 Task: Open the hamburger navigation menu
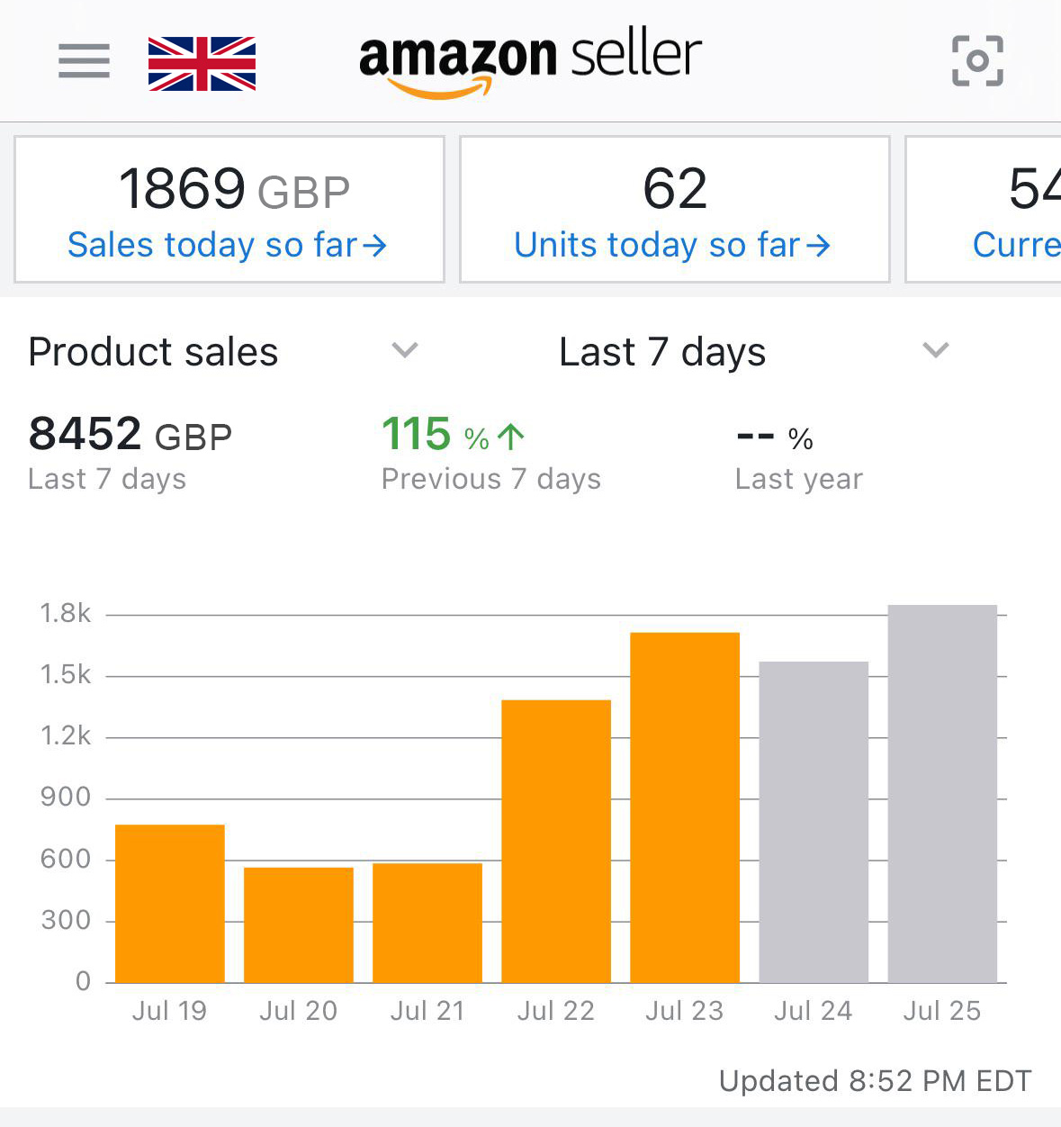pyautogui.click(x=84, y=61)
